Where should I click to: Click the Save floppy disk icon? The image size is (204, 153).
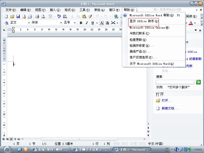coord(18,16)
